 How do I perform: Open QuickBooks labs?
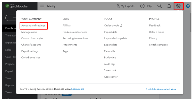[31, 58]
